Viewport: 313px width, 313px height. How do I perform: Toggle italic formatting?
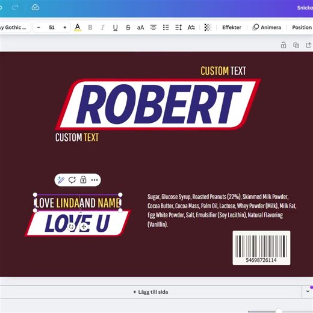point(103,27)
